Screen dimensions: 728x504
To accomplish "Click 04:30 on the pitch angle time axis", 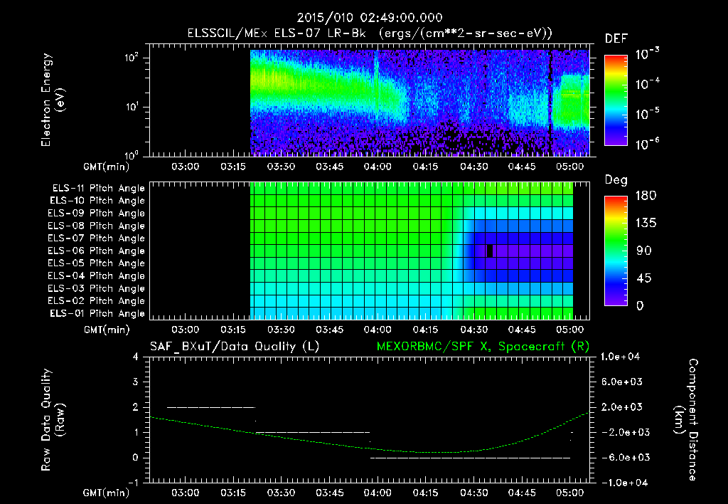I will (x=473, y=330).
